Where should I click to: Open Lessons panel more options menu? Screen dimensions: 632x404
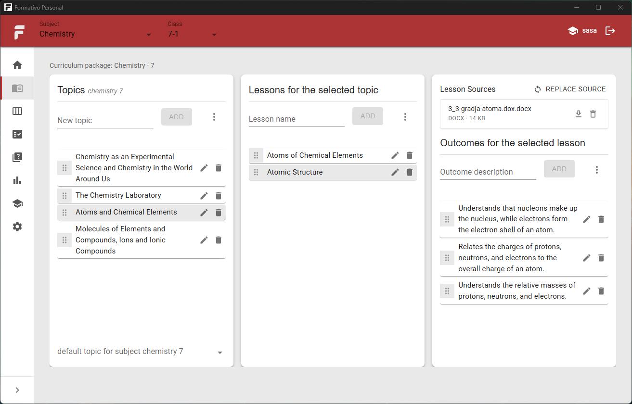405,117
